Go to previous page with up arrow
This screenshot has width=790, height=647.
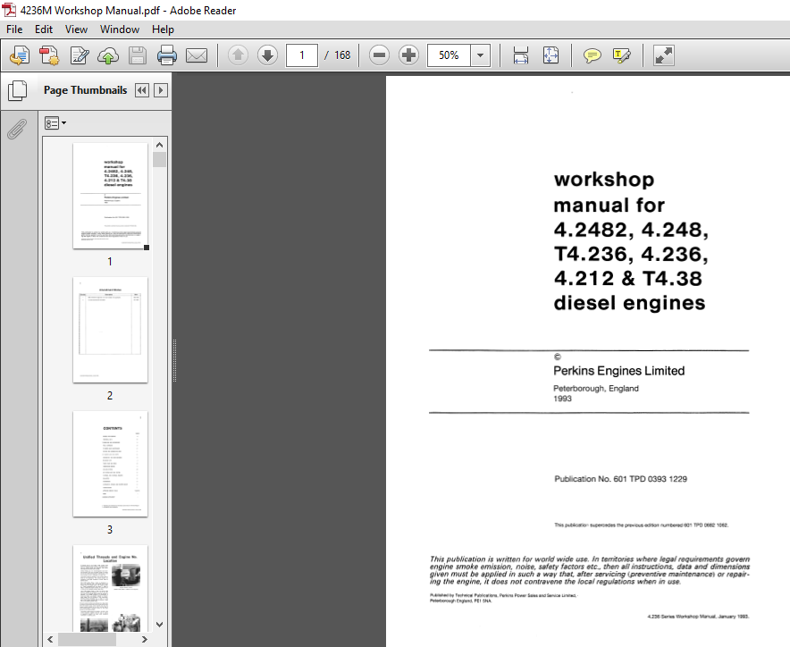tap(238, 55)
